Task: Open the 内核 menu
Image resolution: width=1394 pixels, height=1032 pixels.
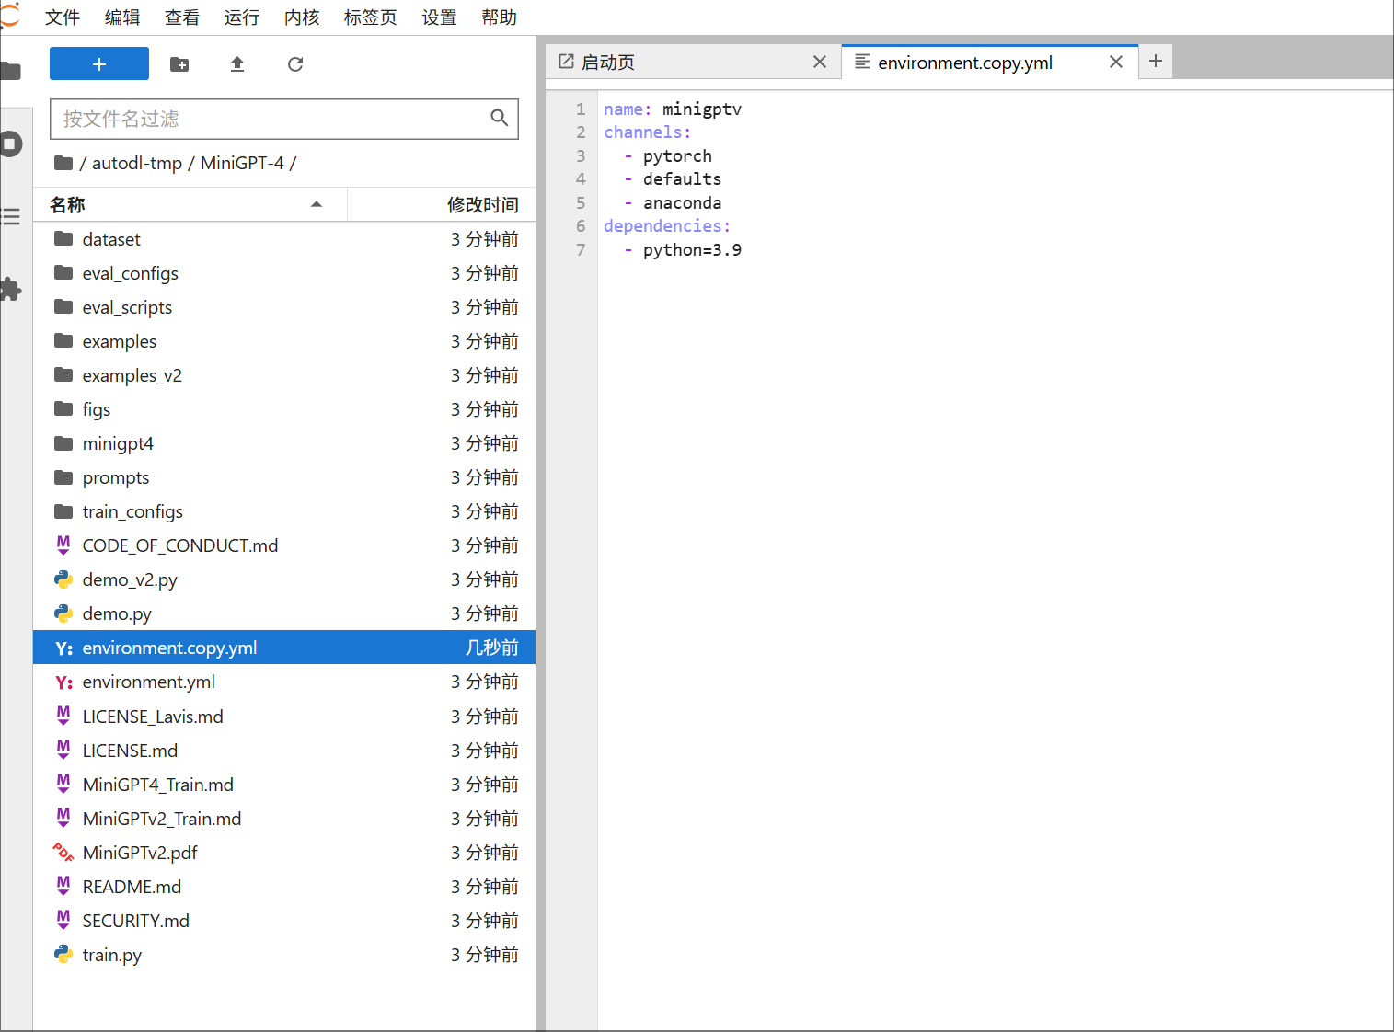Action: 302,17
